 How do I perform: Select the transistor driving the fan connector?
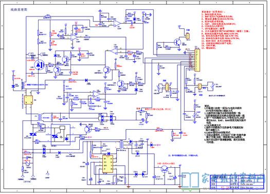click(x=177, y=42)
